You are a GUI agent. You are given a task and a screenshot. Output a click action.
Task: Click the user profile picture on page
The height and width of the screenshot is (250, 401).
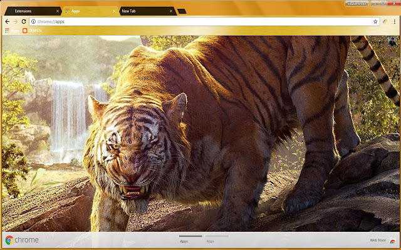tap(392, 42)
